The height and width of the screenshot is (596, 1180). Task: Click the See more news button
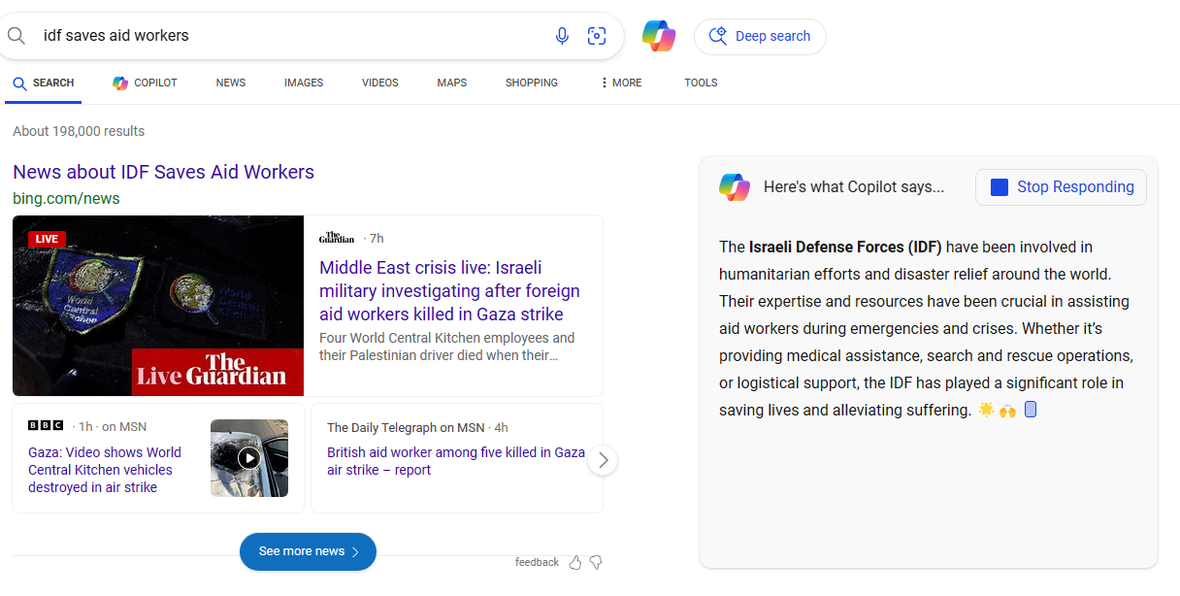pyautogui.click(x=308, y=551)
